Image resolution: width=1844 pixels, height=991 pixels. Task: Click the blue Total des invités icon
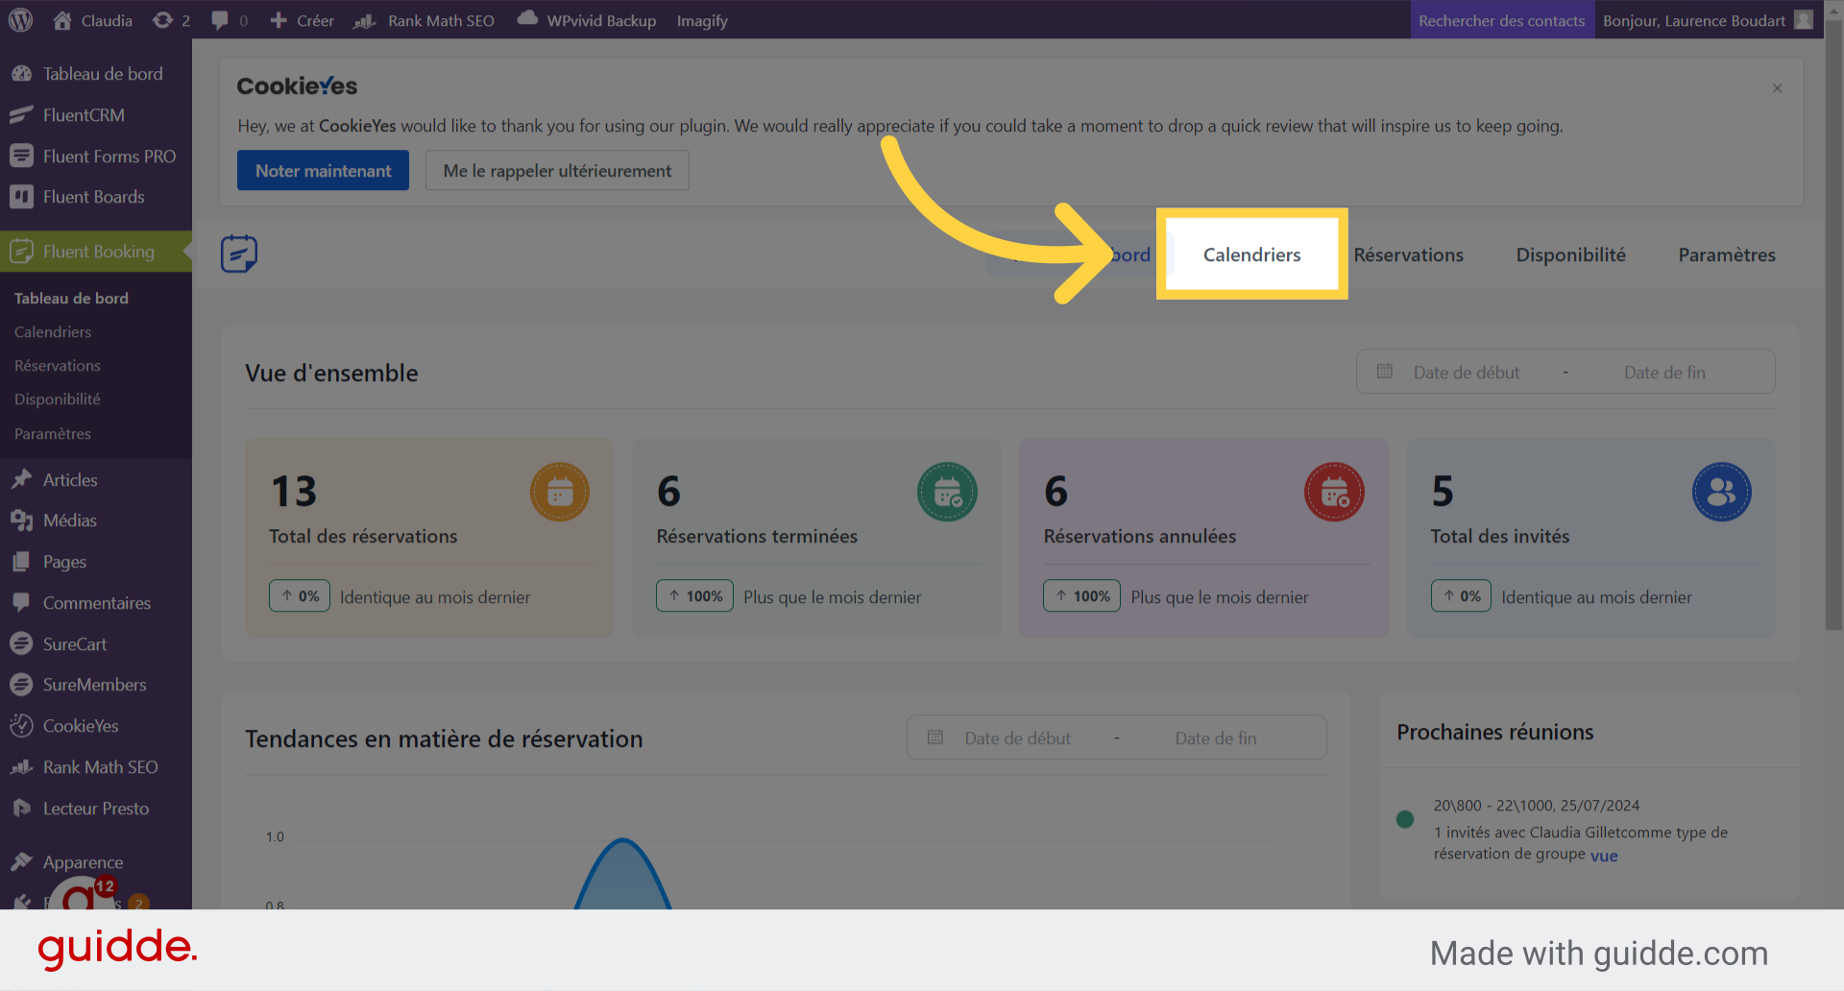point(1721,492)
